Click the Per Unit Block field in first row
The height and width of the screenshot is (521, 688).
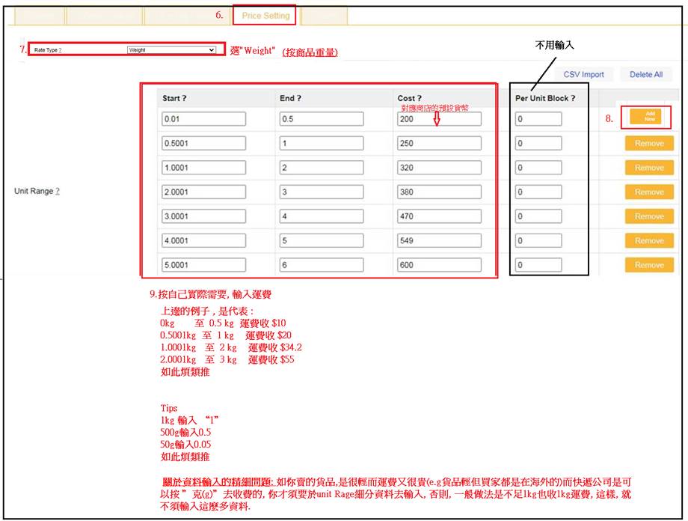pos(538,119)
